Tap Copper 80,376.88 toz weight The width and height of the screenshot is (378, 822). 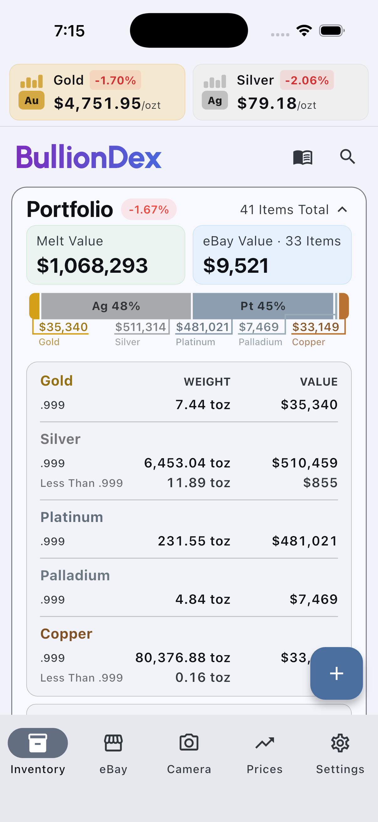[183, 658]
